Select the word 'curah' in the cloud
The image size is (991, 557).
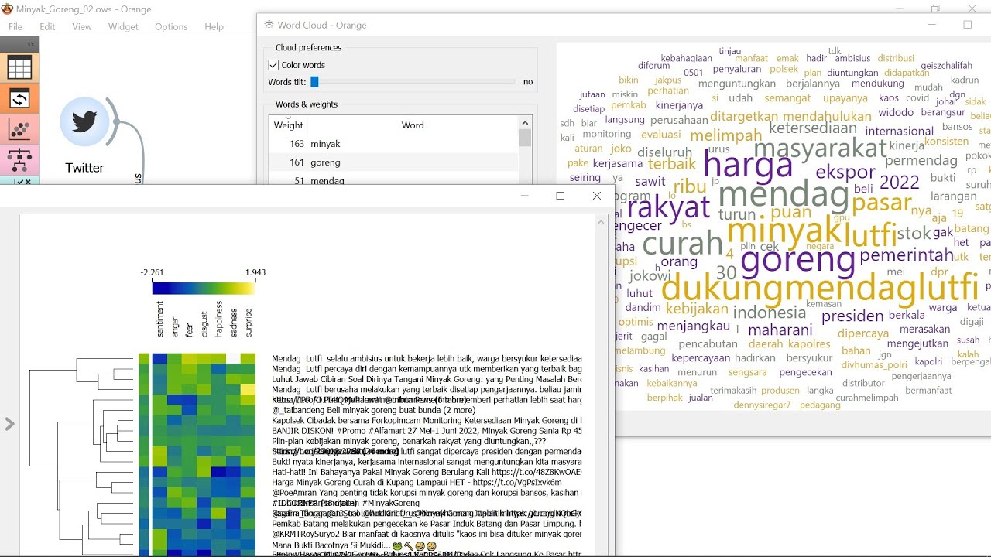tap(683, 244)
